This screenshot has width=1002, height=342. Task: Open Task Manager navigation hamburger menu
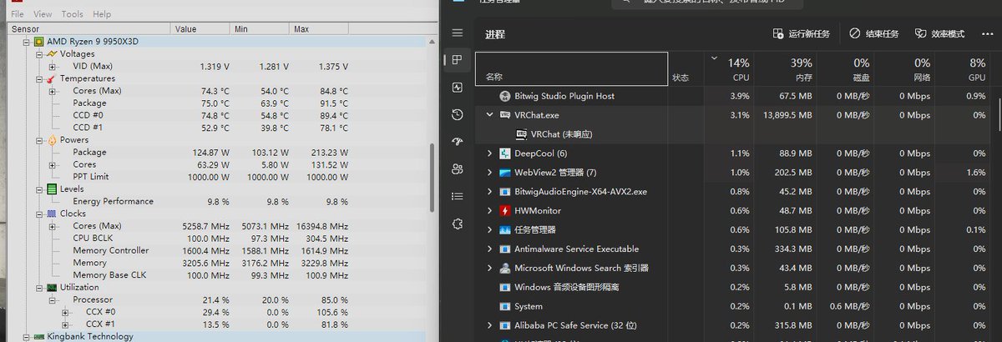(x=457, y=33)
